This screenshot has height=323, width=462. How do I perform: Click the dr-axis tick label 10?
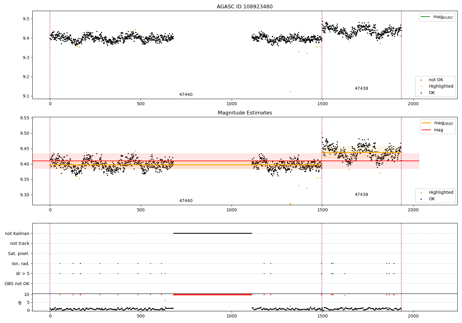pos(27,295)
